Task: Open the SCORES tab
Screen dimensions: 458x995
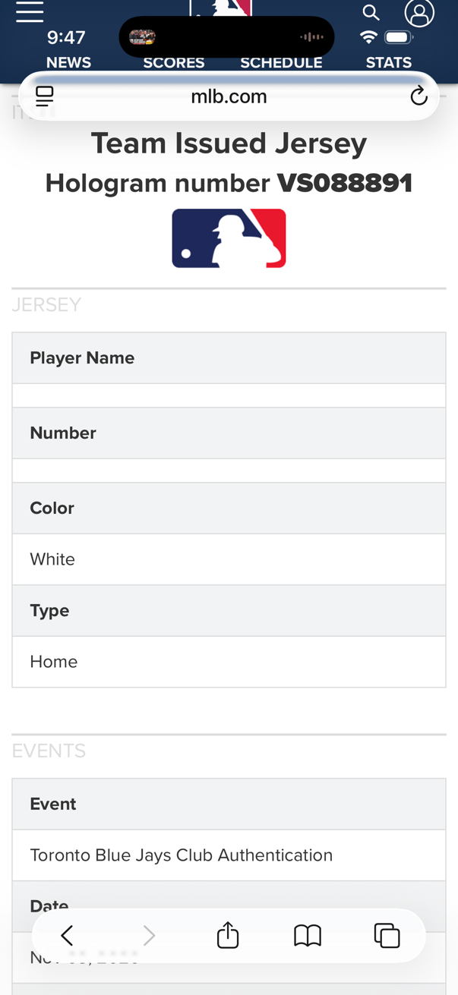Action: click(174, 63)
